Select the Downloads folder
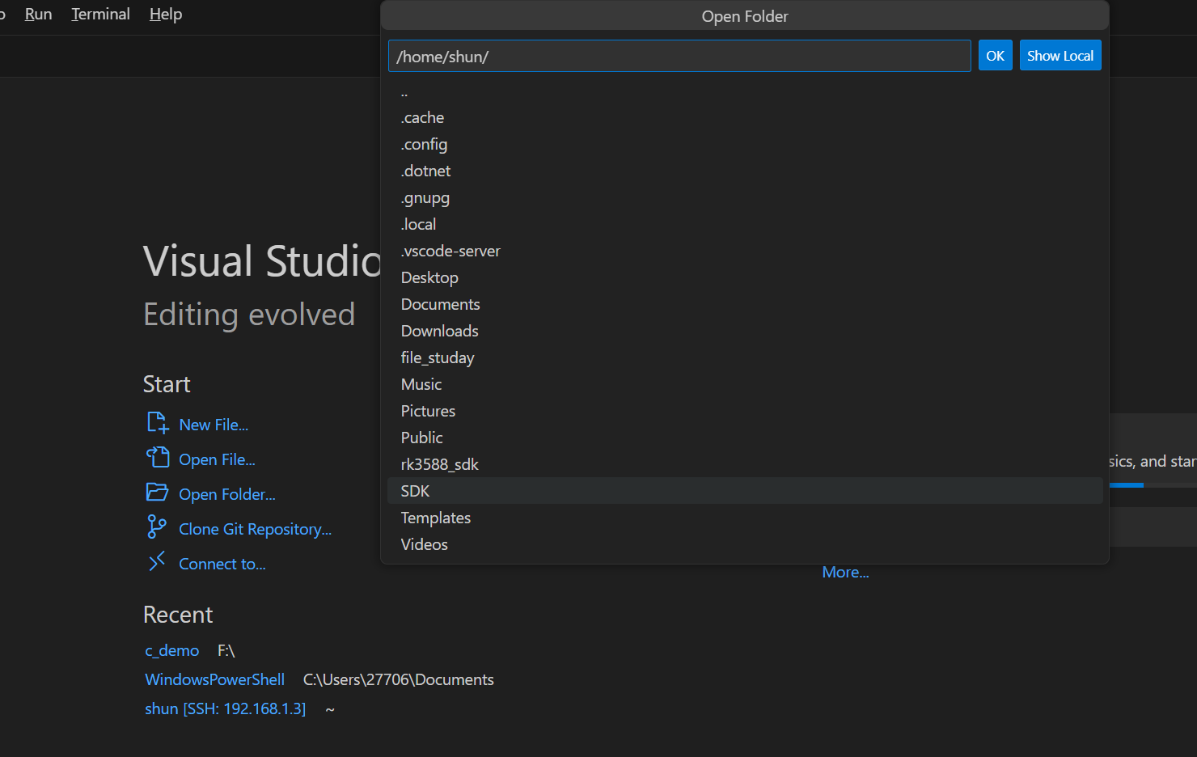 tap(745, 331)
